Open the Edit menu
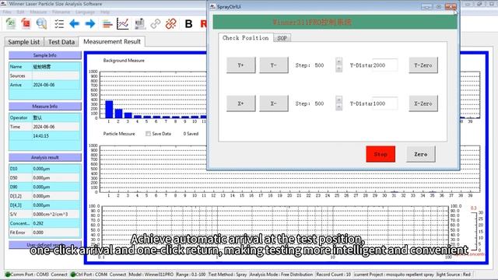Image resolution: width=498 pixels, height=280 pixels. pos(21,12)
